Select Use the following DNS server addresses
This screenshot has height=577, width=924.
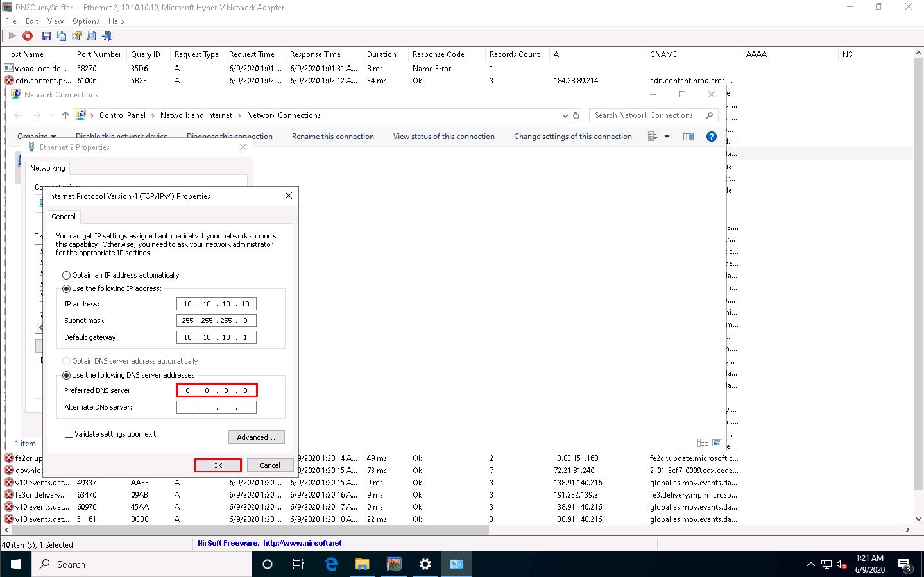click(x=66, y=376)
